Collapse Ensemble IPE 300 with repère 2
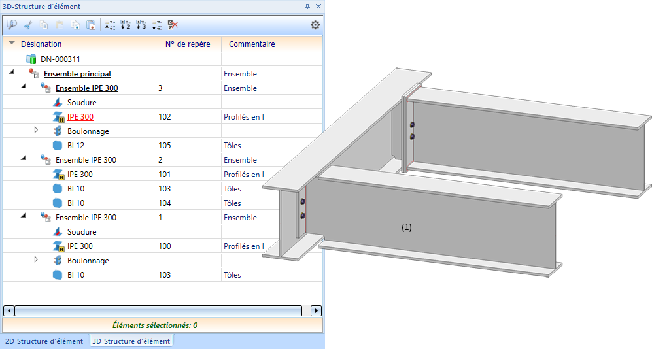652x349 pixels. pyautogui.click(x=24, y=159)
